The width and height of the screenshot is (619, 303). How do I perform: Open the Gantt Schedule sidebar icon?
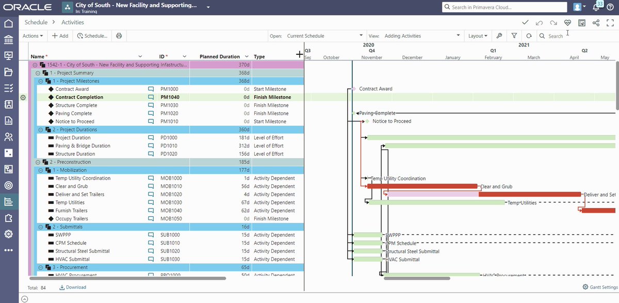coord(8,202)
